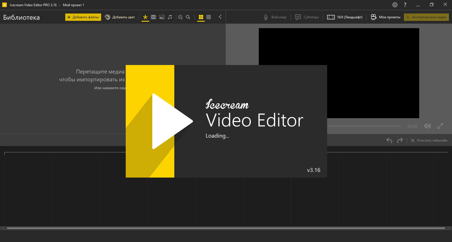Open Субтитры subtitles tool
The width and height of the screenshot is (452, 242).
click(x=307, y=17)
